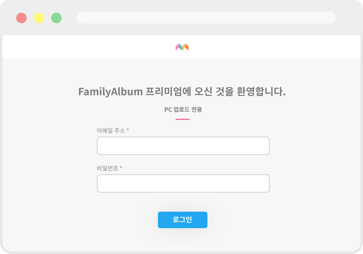Click the required asterisk beside 비밀번호

121,168
